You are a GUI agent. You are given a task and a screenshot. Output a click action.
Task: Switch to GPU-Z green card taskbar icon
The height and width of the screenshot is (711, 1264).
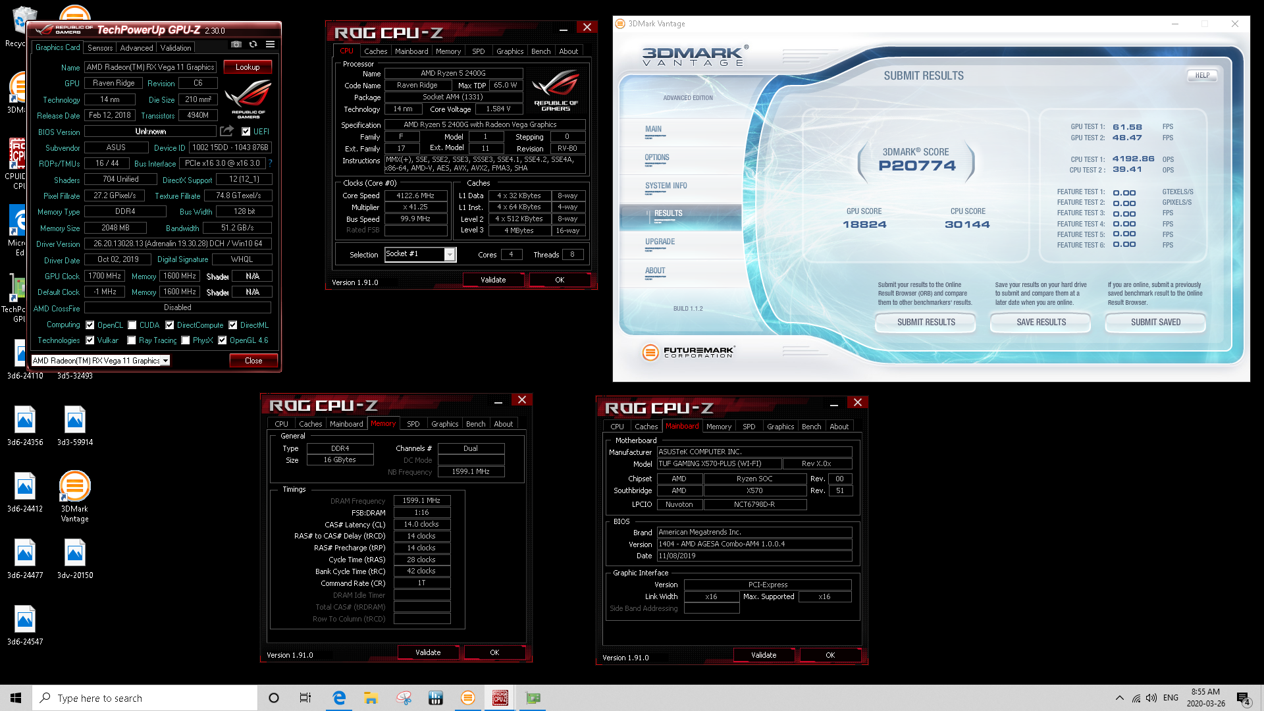coord(533,698)
